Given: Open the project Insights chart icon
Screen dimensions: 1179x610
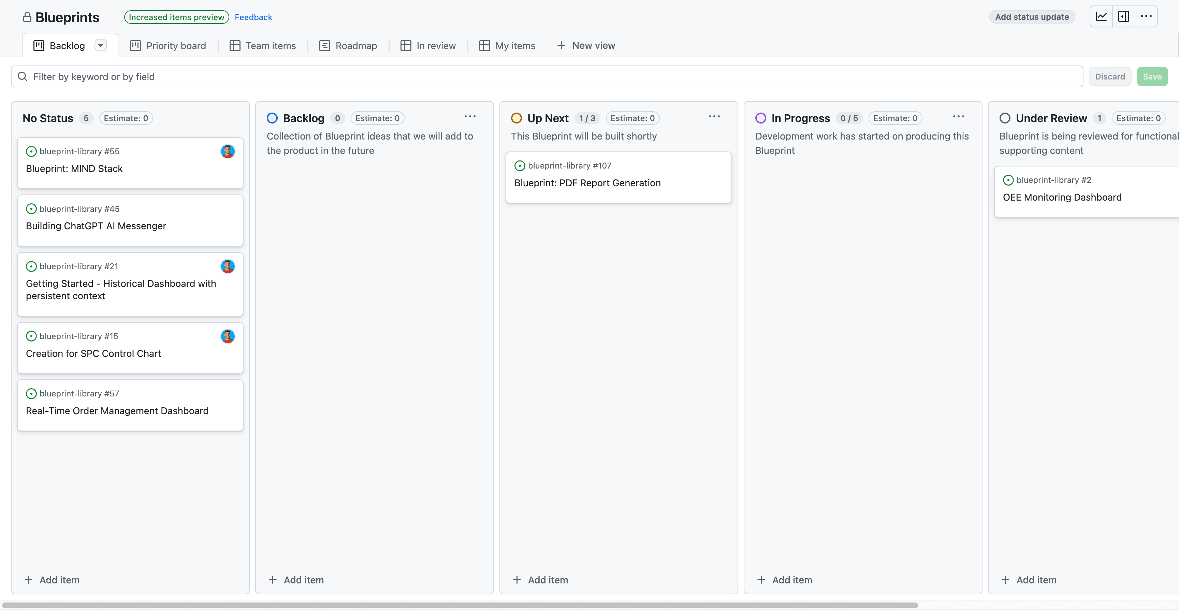Looking at the screenshot, I should 1102,16.
